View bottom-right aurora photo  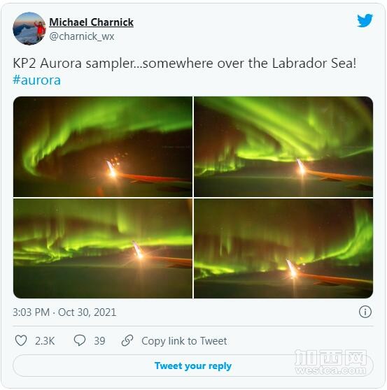[283, 248]
